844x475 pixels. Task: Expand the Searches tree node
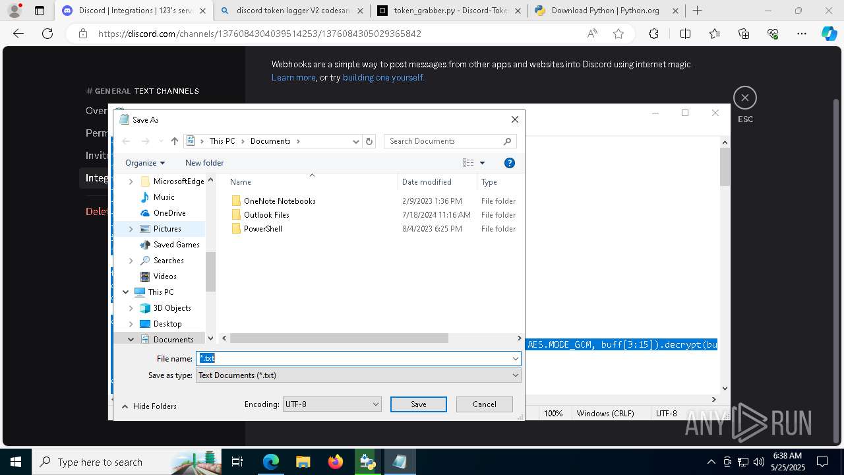[x=131, y=261]
